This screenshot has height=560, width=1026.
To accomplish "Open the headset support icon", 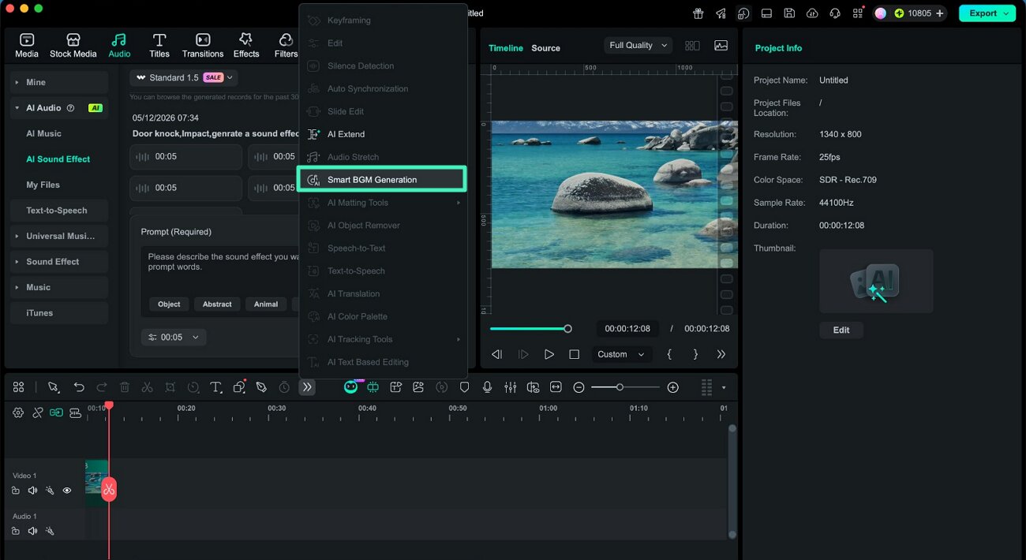I will [x=835, y=13].
